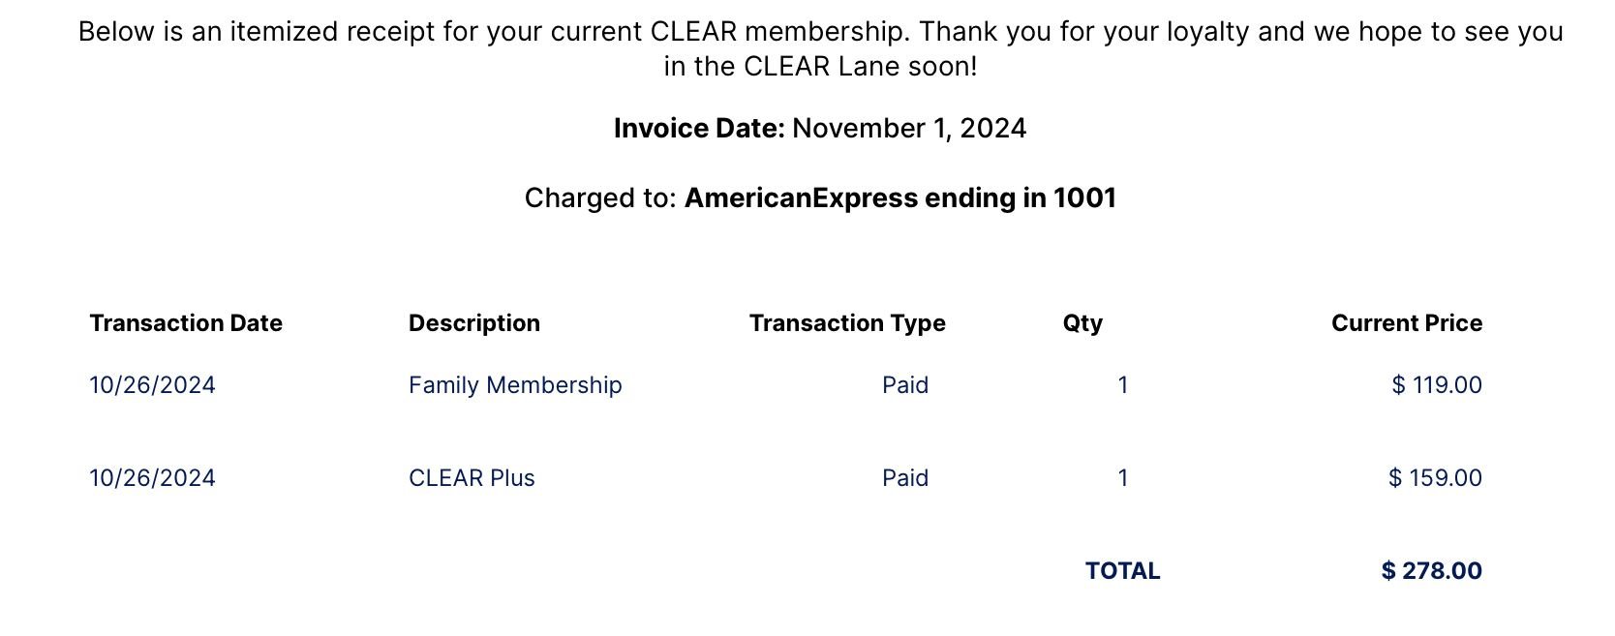
Task: Click the Transaction Date column header
Action: 186,323
